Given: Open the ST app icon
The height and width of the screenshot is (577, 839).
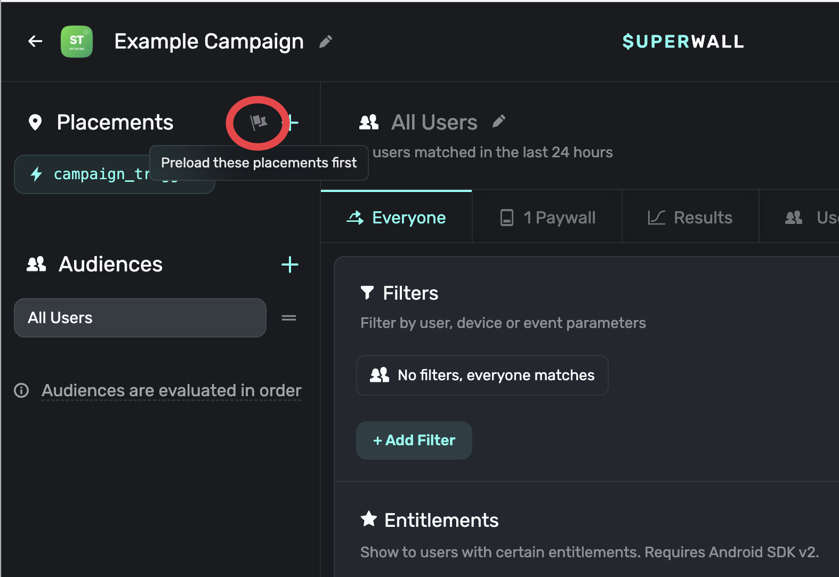Looking at the screenshot, I should tap(77, 41).
